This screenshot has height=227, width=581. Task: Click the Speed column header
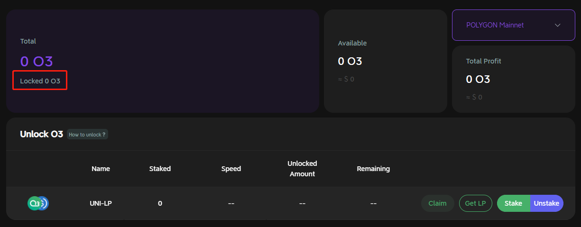pos(231,169)
